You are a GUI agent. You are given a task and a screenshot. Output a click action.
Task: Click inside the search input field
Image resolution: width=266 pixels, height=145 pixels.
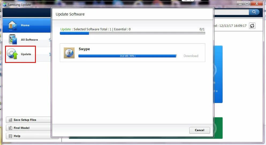pyautogui.click(x=231, y=12)
